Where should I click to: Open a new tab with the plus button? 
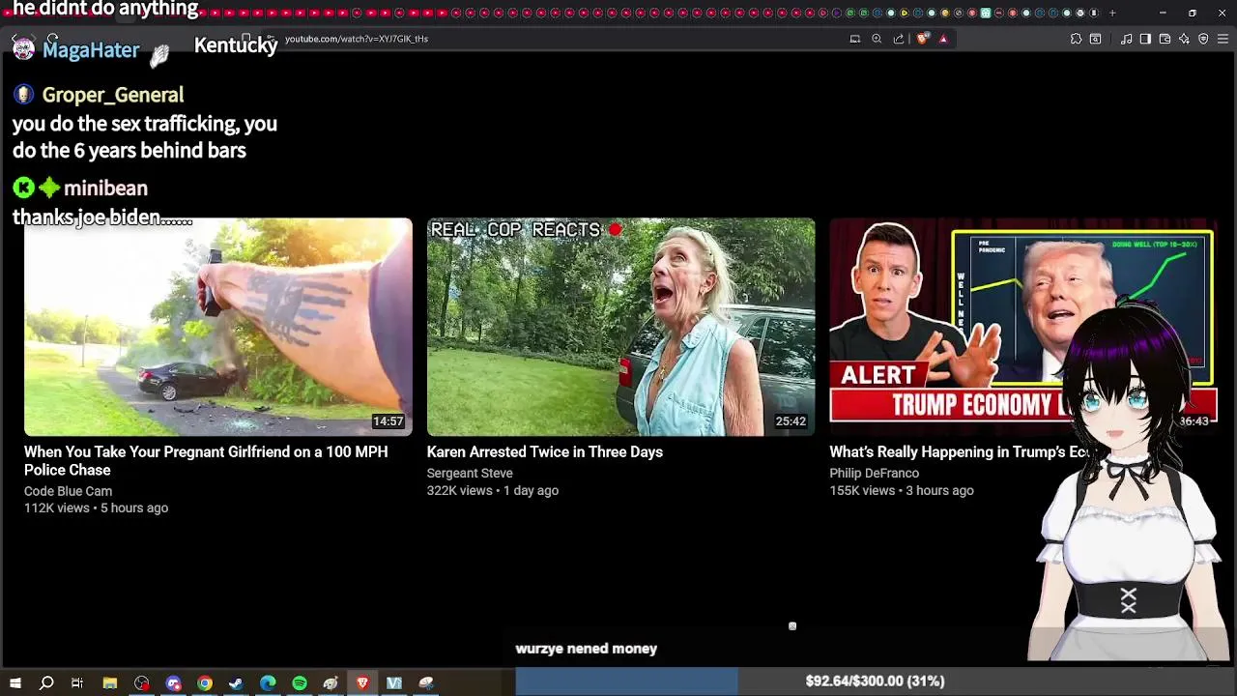[x=1112, y=13]
